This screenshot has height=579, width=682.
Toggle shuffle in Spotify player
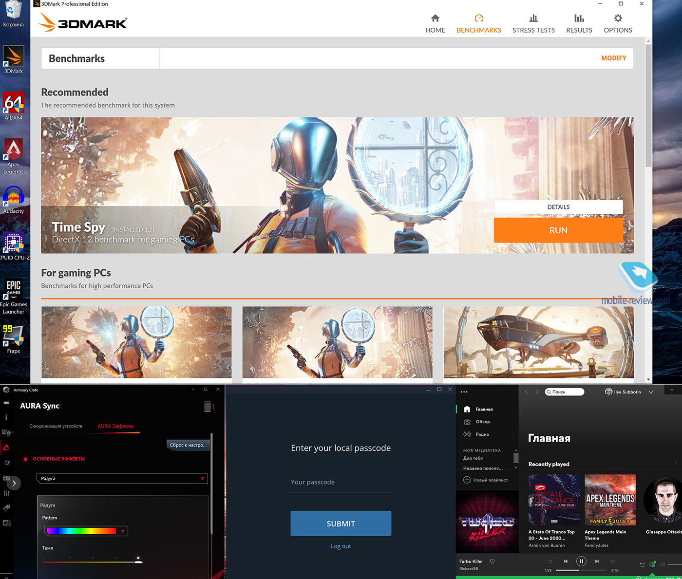click(550, 561)
